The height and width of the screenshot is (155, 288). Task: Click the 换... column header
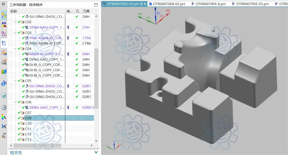70,11
